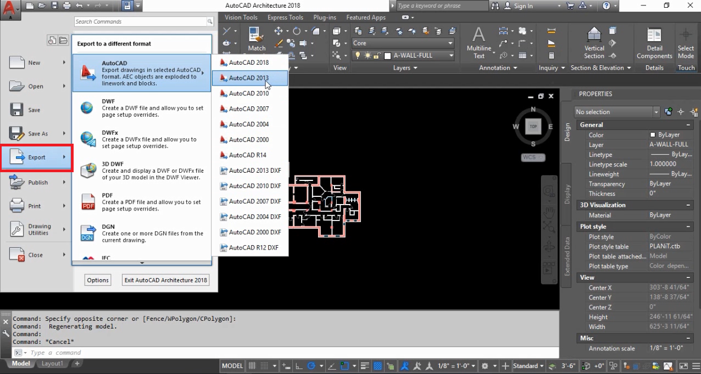Screen dimensions: 701x374
Task: Click the New drawing icon in Quick Access toolbar
Action: point(29,6)
